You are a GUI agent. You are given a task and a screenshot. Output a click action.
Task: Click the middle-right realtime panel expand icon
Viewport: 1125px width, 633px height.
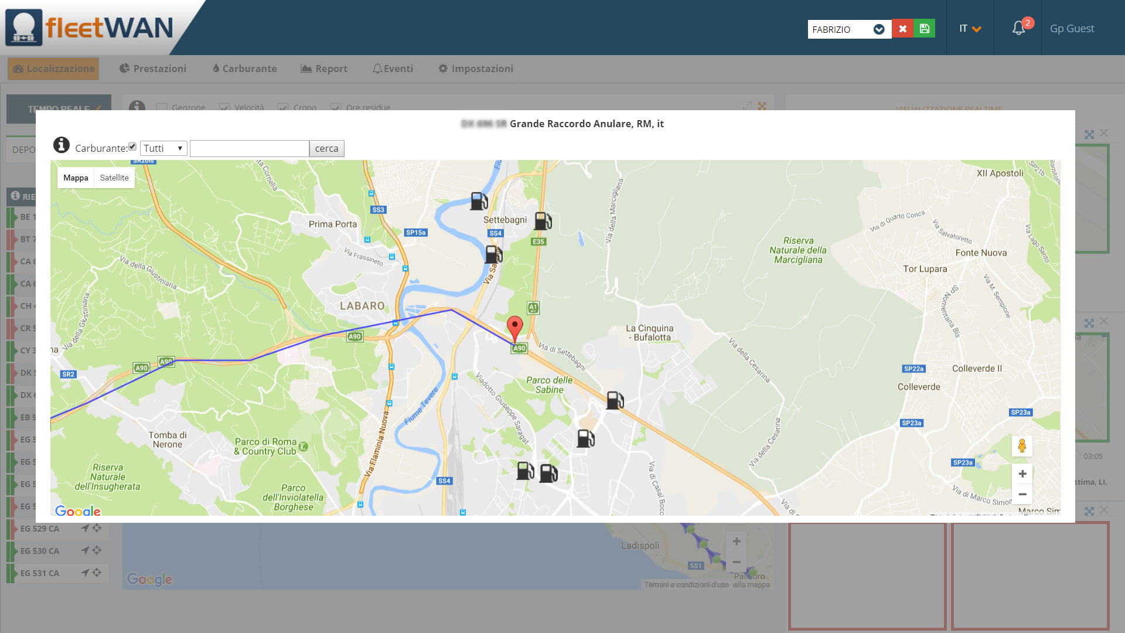pos(1089,323)
